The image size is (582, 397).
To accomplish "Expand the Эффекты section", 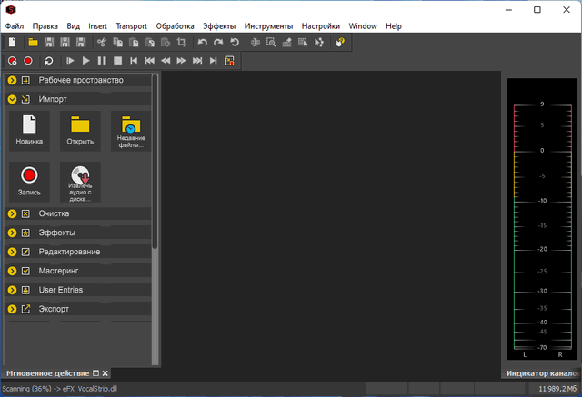I will pyautogui.click(x=13, y=233).
